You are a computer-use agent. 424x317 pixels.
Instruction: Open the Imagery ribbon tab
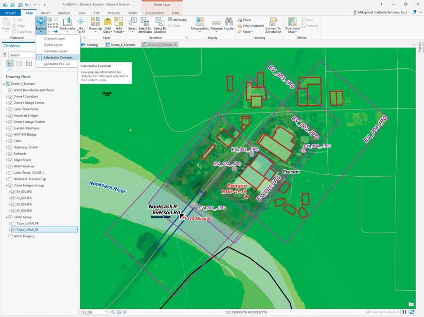(114, 13)
